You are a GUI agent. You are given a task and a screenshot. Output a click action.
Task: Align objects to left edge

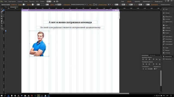tap(143, 59)
